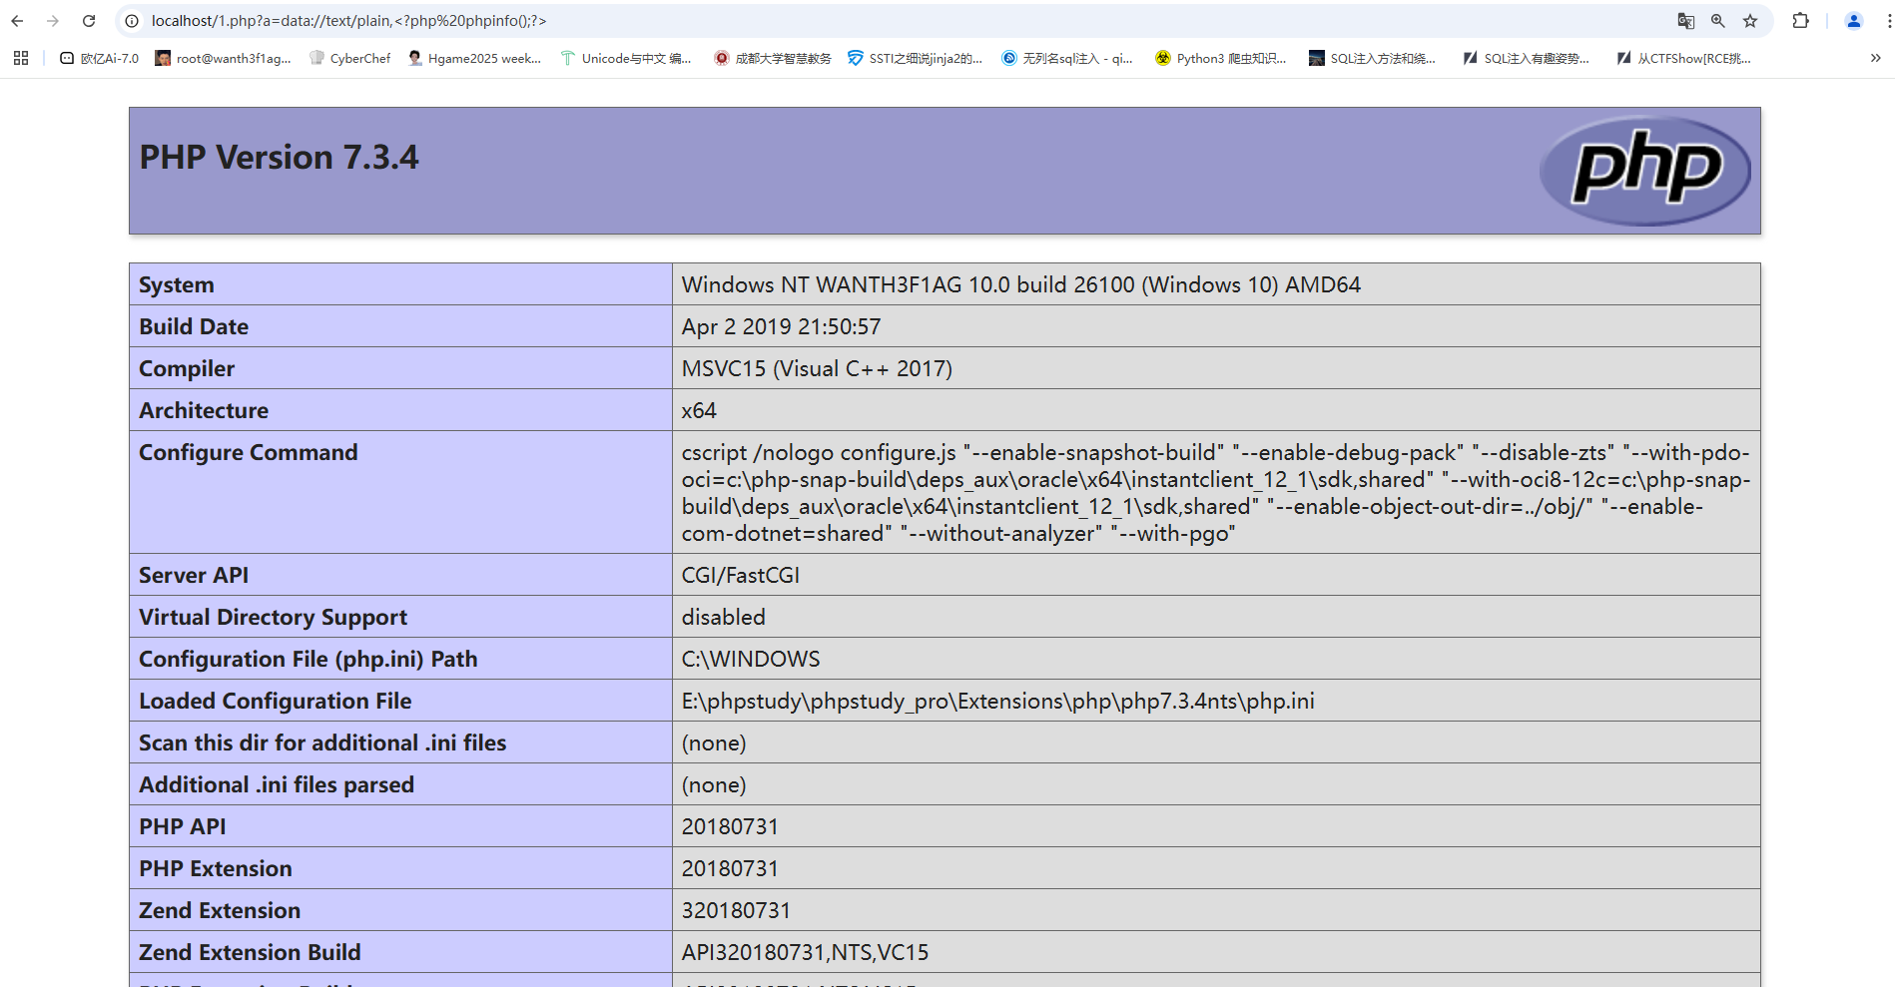
Task: Show hidden bookmarks with double chevron
Action: coord(1875,59)
